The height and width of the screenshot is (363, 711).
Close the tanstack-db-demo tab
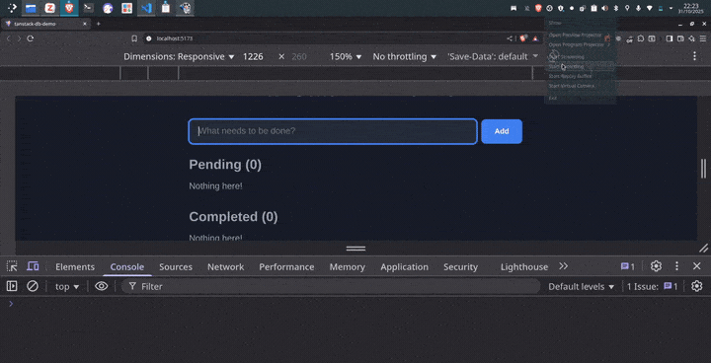[x=85, y=24]
